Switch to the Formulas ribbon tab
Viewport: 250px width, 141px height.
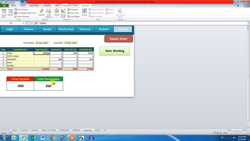pos(47,5)
